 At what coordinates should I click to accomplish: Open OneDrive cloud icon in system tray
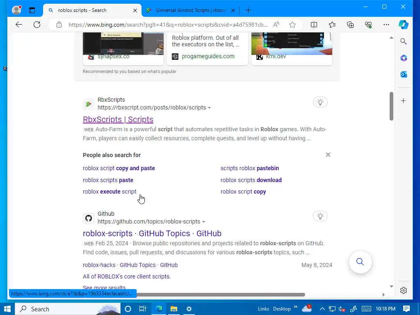click(307, 308)
